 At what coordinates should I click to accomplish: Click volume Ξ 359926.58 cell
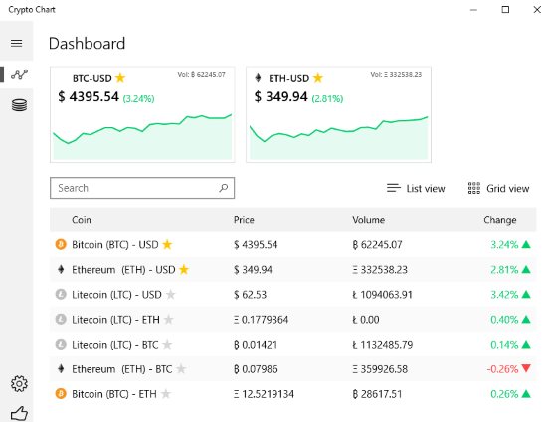[380, 369]
